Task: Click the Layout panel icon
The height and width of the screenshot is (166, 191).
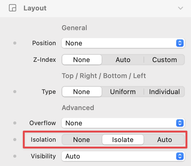Action: click(12, 8)
